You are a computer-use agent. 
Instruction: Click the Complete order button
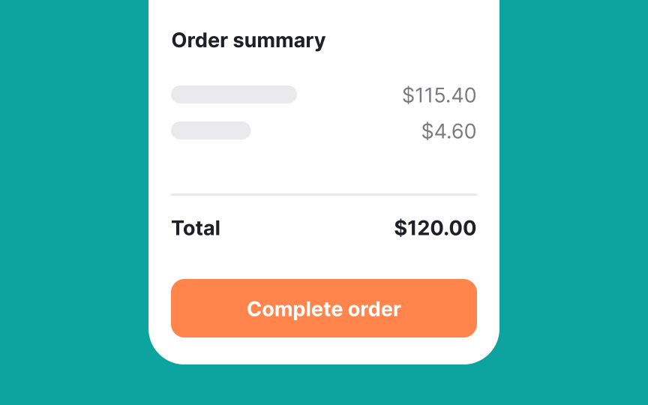tap(323, 308)
